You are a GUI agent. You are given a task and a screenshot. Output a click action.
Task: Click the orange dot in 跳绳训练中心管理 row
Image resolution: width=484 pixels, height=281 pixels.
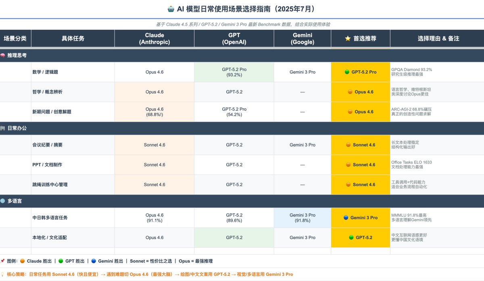click(x=348, y=185)
